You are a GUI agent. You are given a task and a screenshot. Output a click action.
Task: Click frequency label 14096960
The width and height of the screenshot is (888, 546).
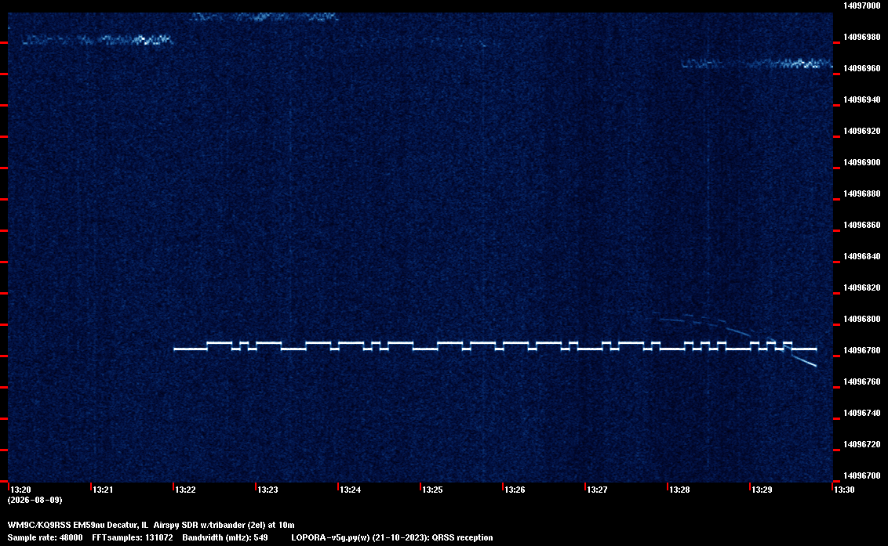[862, 68]
